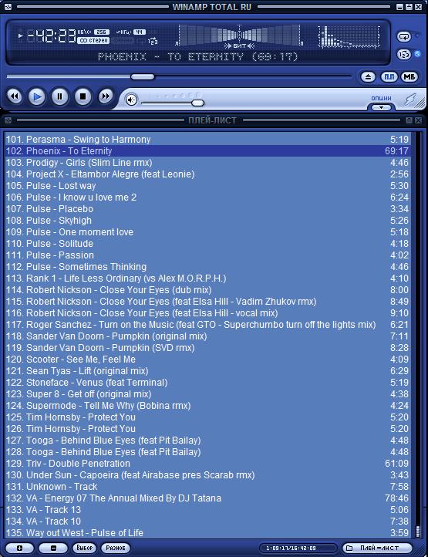Click the scrolling song title Phoenix - To Eternity
The width and height of the screenshot is (428, 557).
[198, 57]
